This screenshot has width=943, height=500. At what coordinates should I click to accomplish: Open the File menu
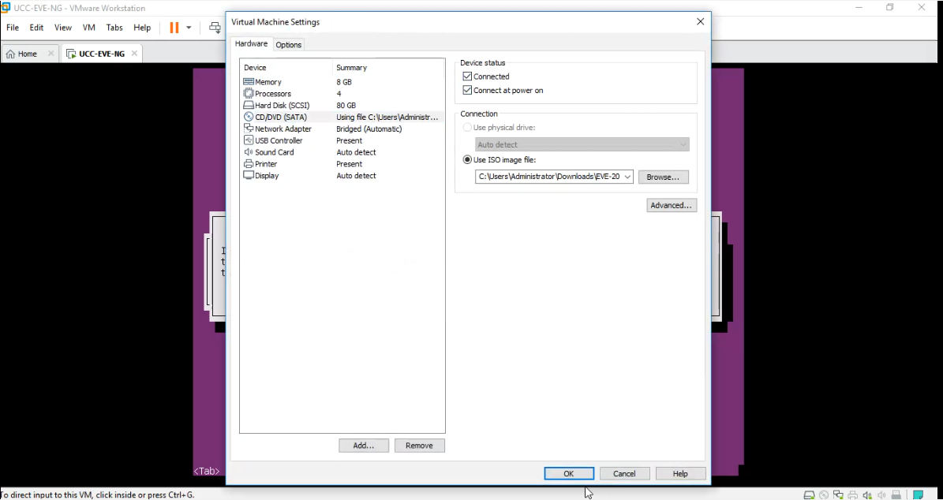pyautogui.click(x=13, y=28)
